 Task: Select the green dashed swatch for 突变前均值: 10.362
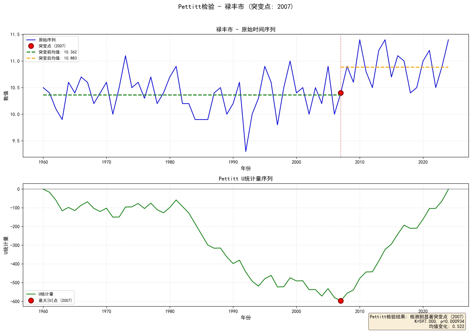click(31, 52)
